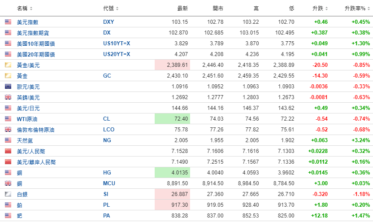The width and height of the screenshot is (373, 222).
Task: Click the US flag beside 美元指數
Action: tap(8, 22)
